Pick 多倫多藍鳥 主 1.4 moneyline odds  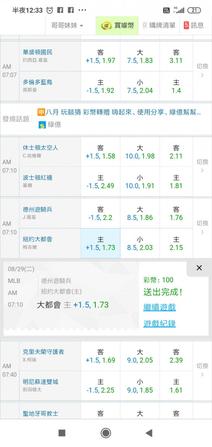[x=176, y=86]
